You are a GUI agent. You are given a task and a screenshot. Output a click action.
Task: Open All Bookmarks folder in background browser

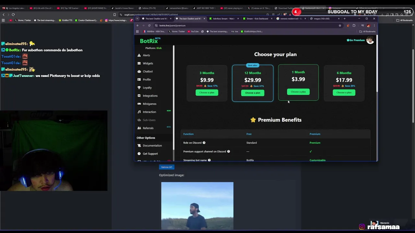(404, 20)
